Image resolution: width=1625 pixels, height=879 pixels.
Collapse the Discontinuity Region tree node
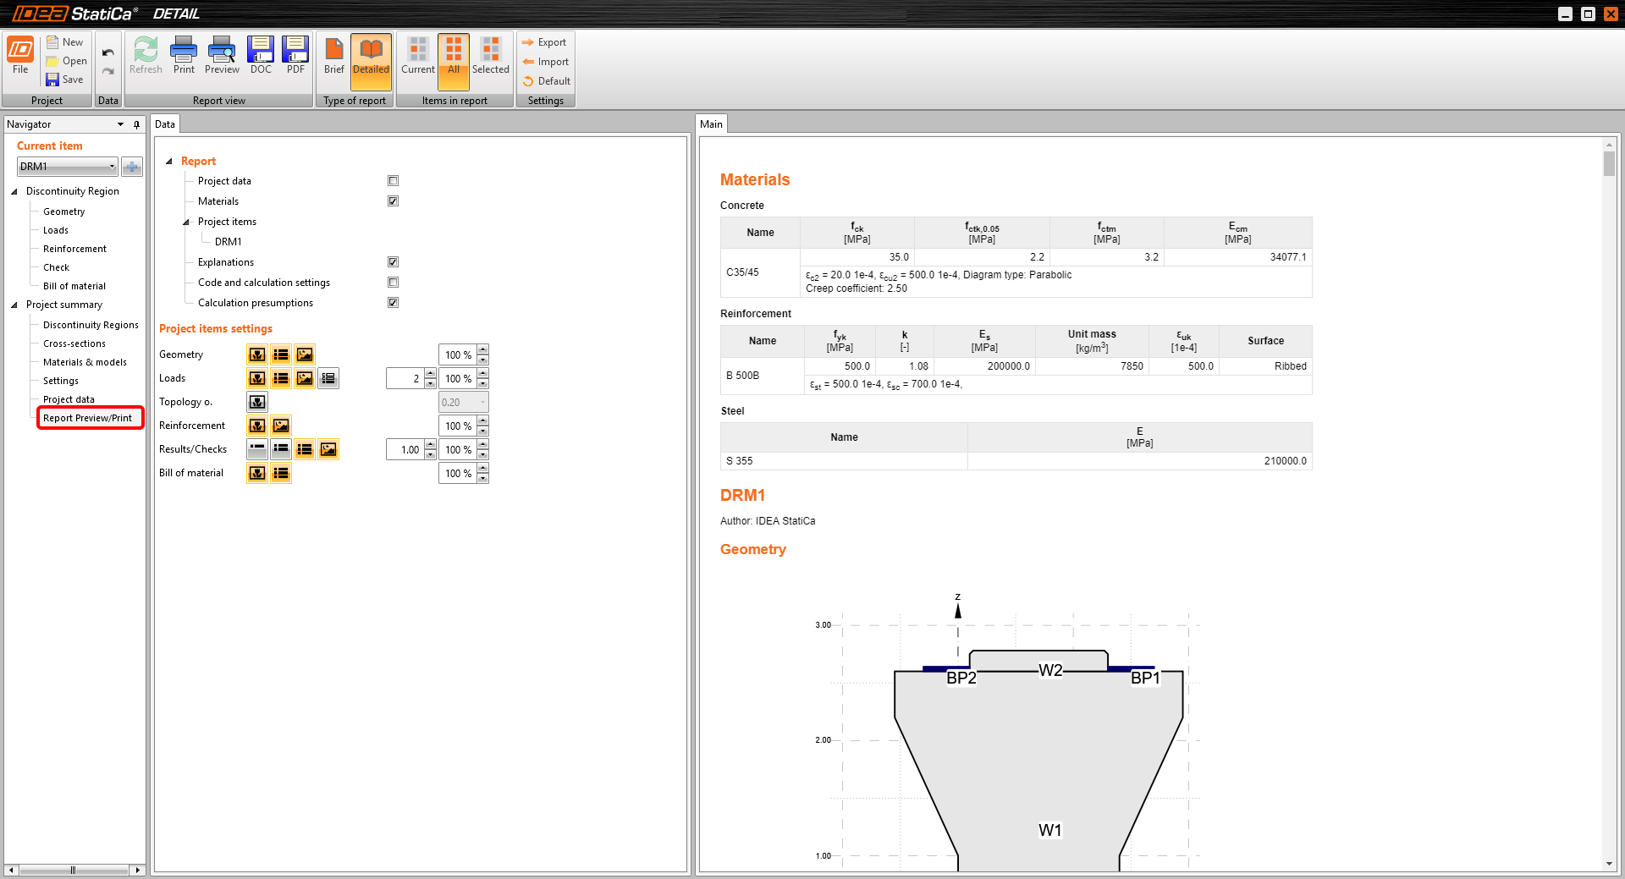[14, 191]
